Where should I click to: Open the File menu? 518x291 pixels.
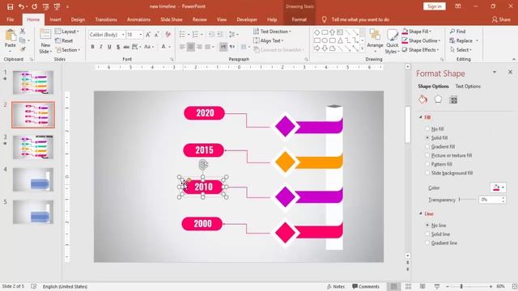click(11, 19)
